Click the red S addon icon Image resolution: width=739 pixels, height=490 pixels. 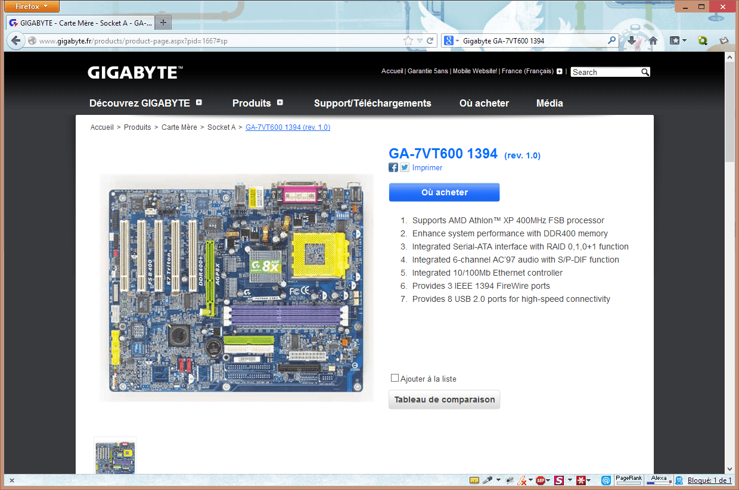559,480
